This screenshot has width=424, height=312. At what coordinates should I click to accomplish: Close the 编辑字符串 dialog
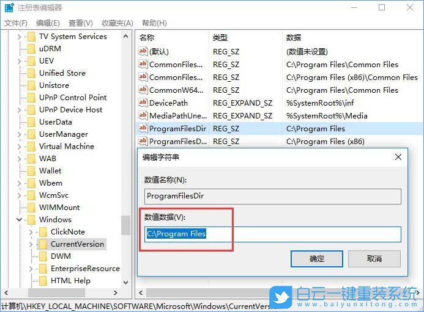398,157
